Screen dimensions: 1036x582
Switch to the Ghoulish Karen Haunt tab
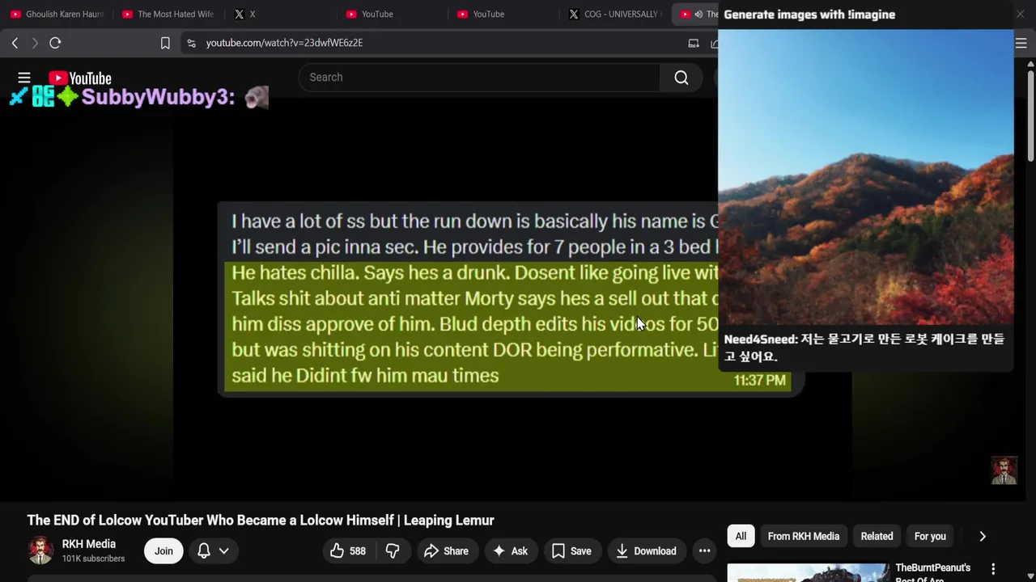[57, 14]
